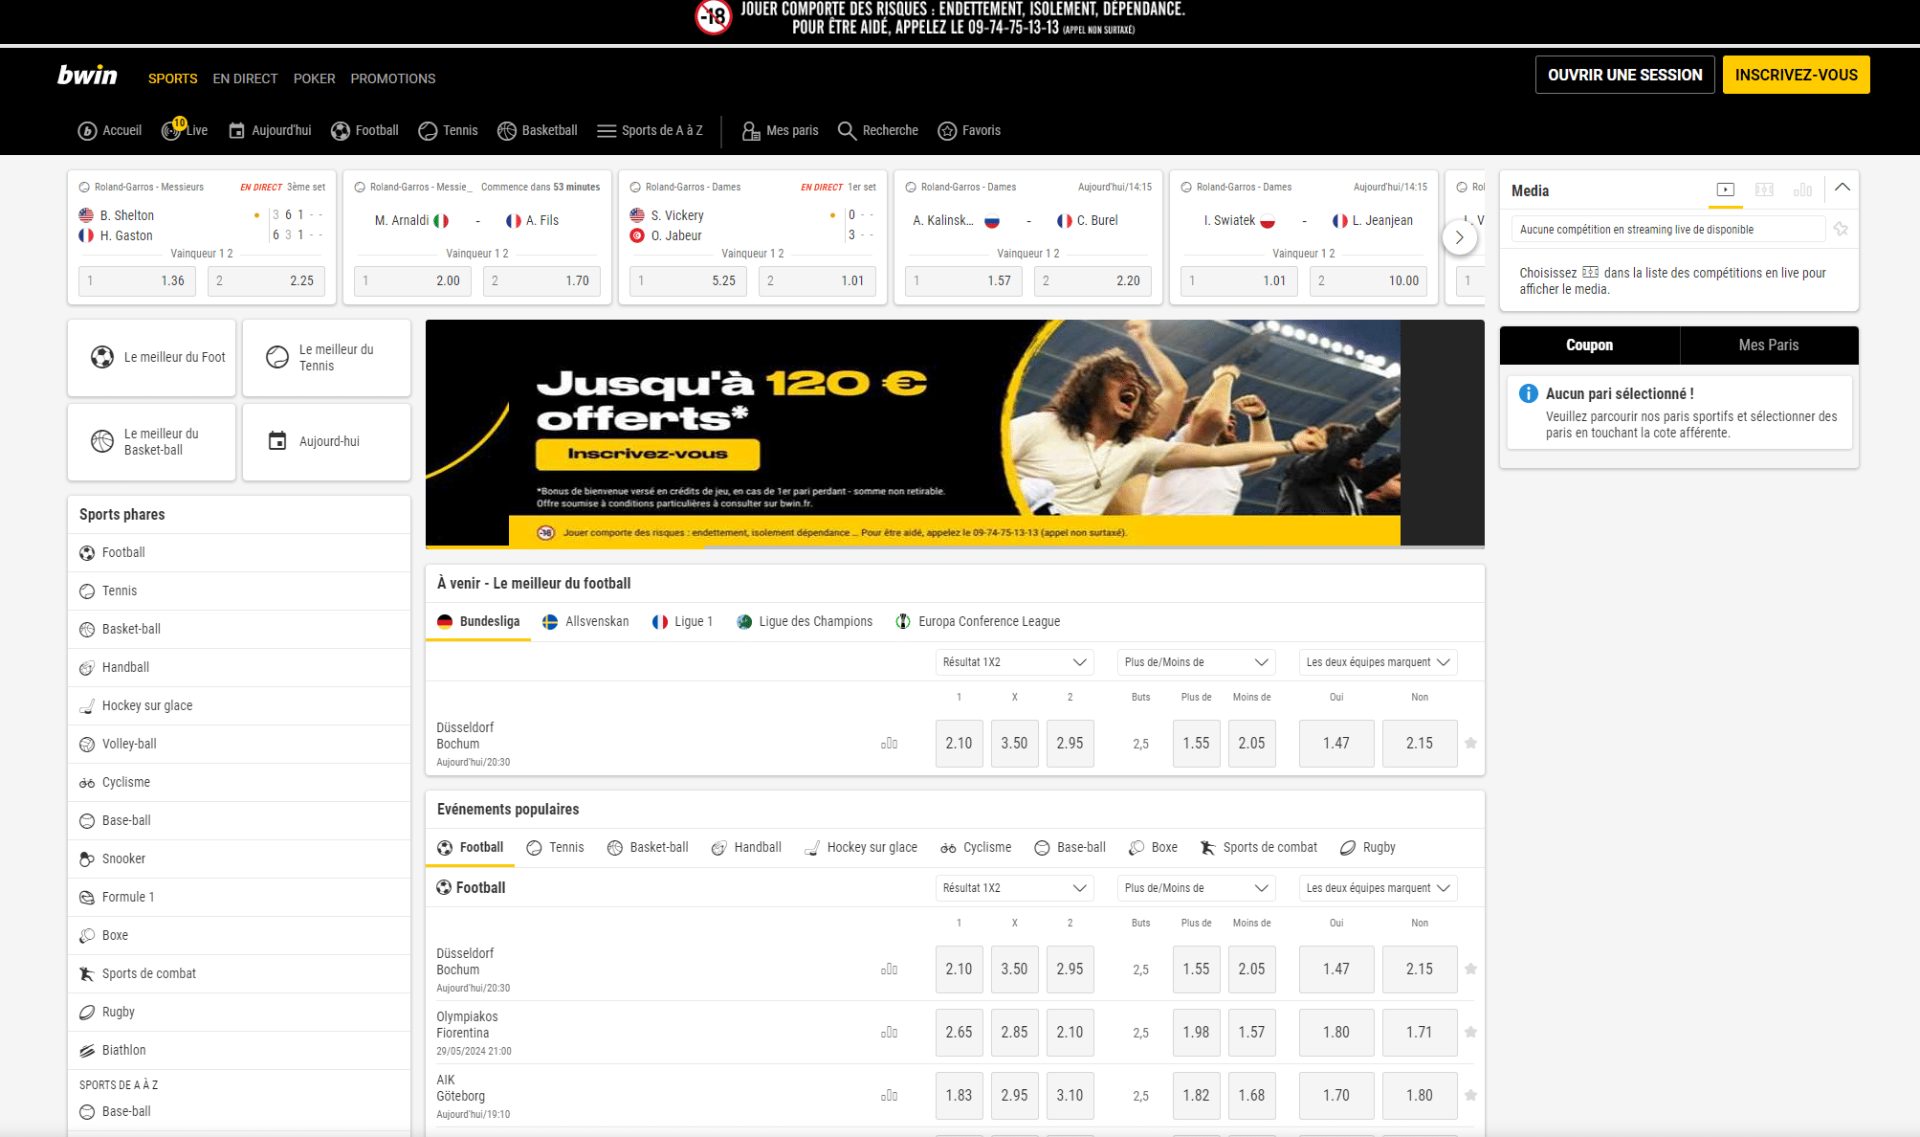Screen dimensions: 1920x1137
Task: Open Le meilleur du Foot tile
Action: 151,357
